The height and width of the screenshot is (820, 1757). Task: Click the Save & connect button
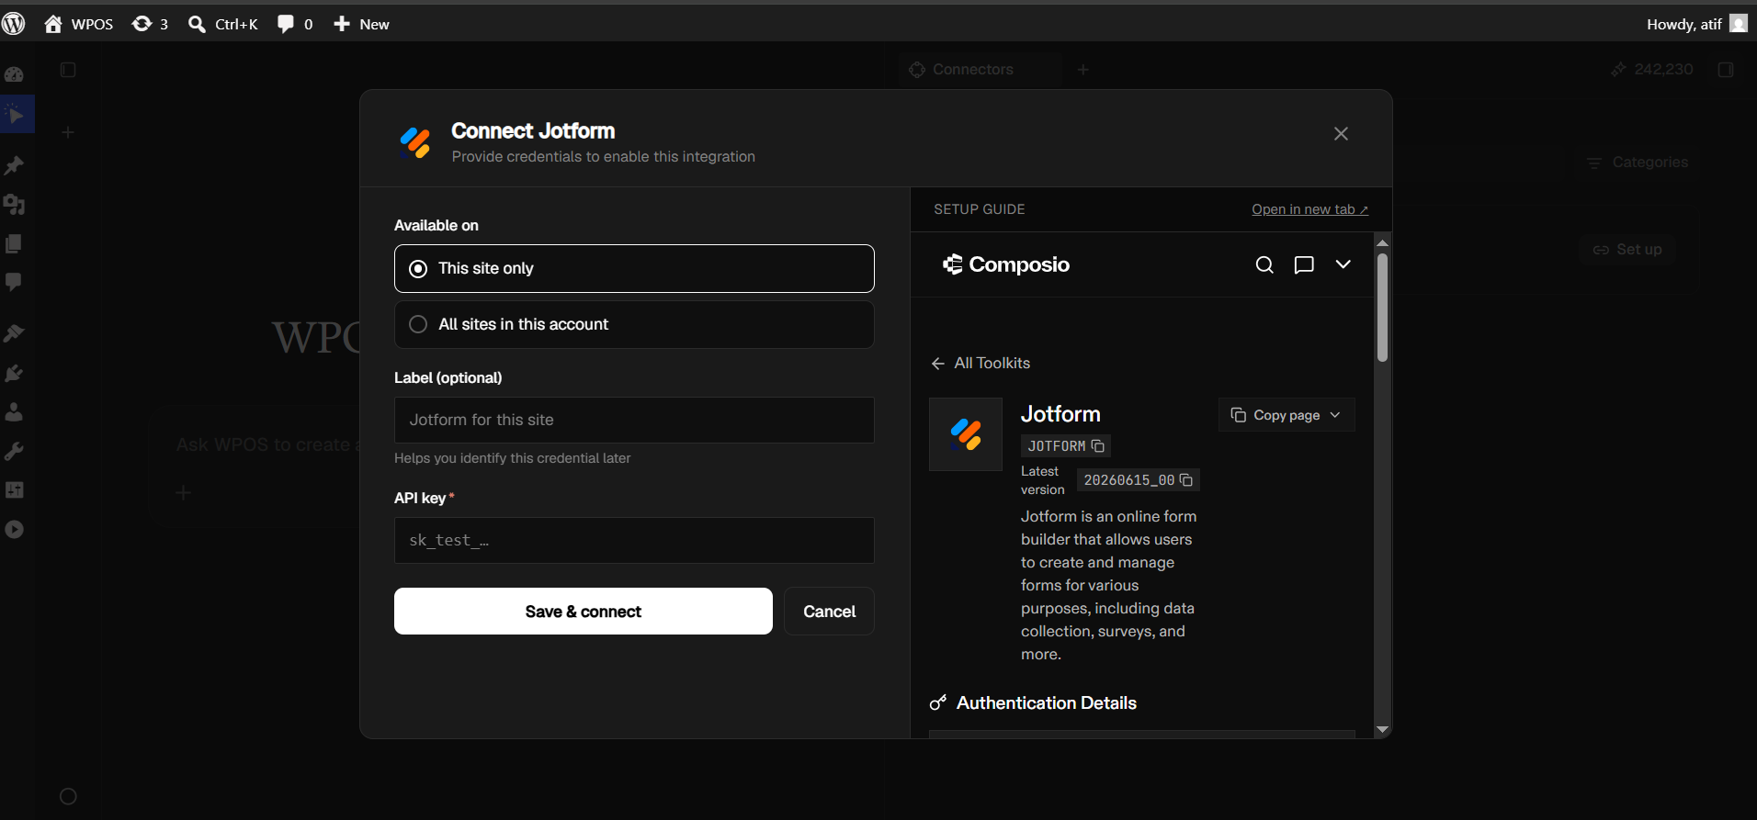click(584, 612)
